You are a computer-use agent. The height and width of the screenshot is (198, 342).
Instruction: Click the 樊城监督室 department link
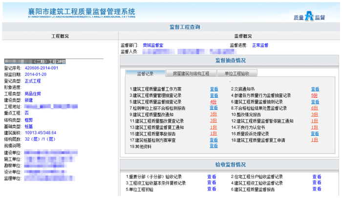(x=153, y=45)
